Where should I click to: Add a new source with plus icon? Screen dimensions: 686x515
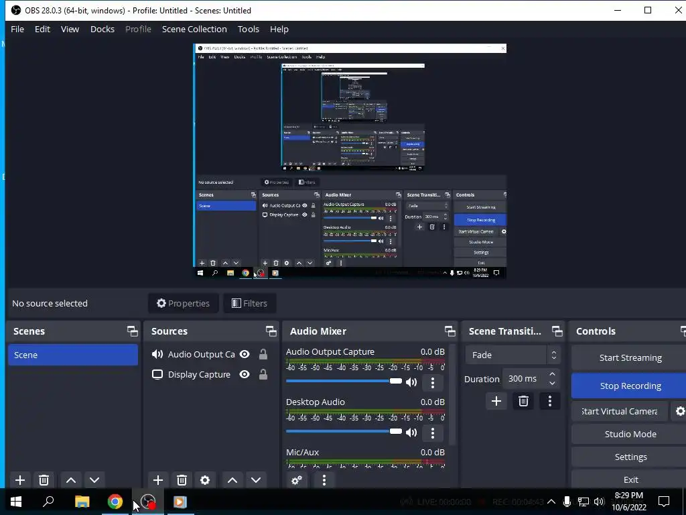[158, 480]
